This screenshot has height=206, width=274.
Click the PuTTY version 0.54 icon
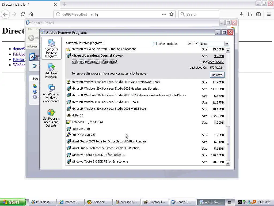pyautogui.click(x=68, y=135)
